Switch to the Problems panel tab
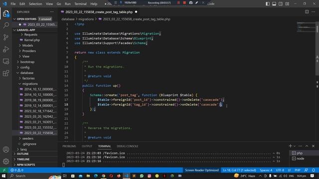 [x=69, y=146]
